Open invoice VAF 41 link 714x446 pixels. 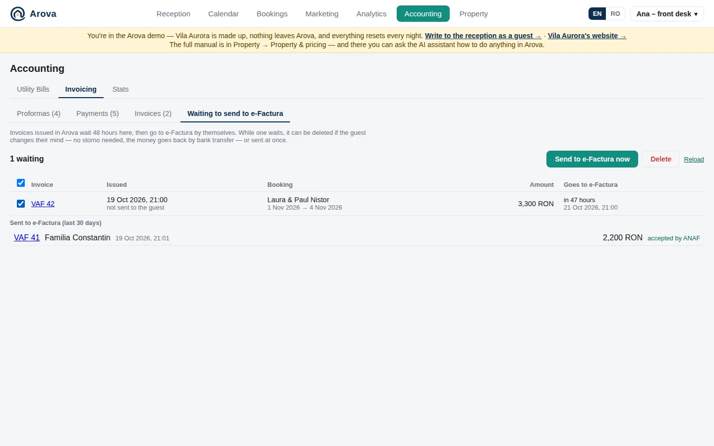(x=27, y=238)
